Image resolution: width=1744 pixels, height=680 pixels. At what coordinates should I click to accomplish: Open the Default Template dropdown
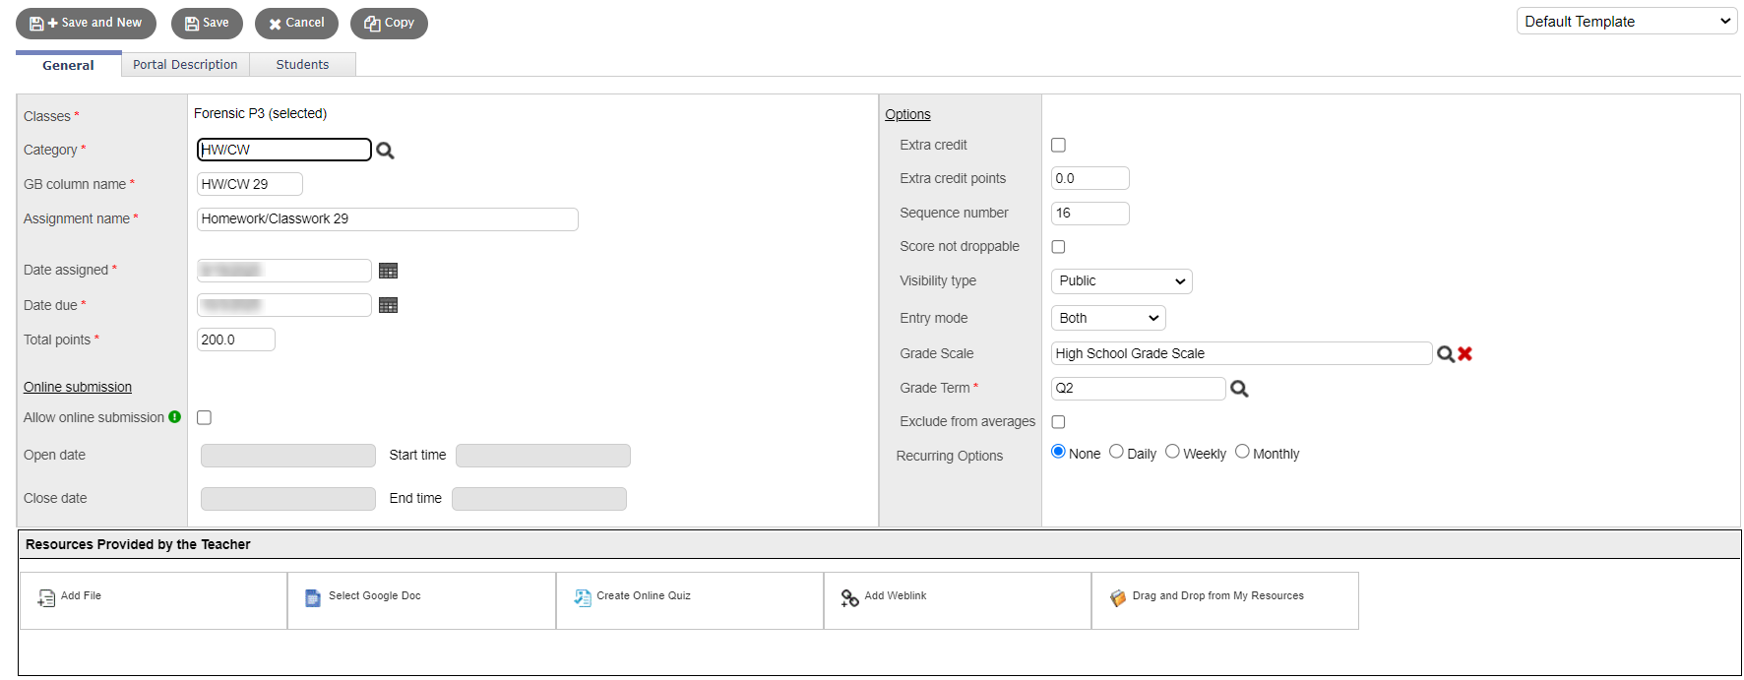tap(1626, 22)
